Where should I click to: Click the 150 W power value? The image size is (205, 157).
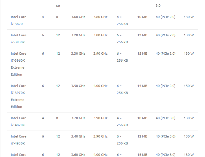point(189,86)
